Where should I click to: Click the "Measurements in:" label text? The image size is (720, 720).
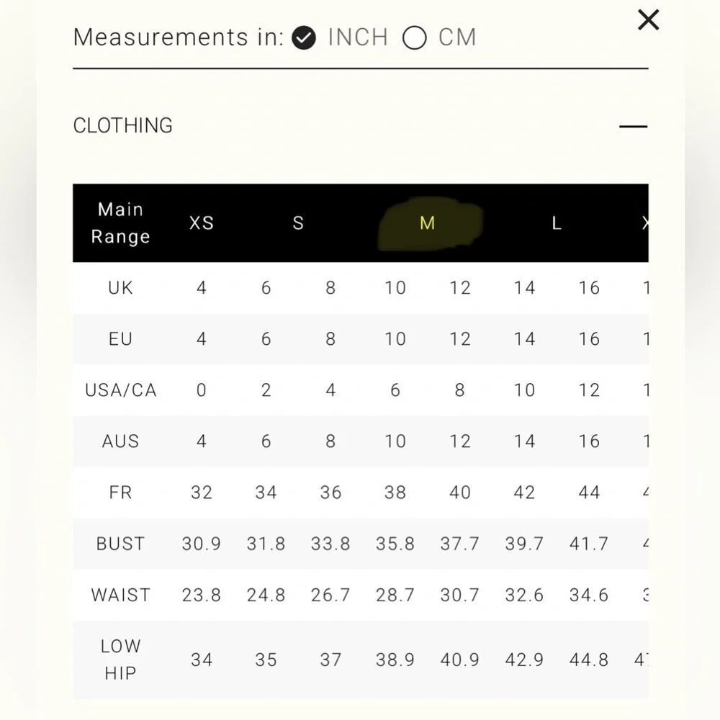point(179,37)
